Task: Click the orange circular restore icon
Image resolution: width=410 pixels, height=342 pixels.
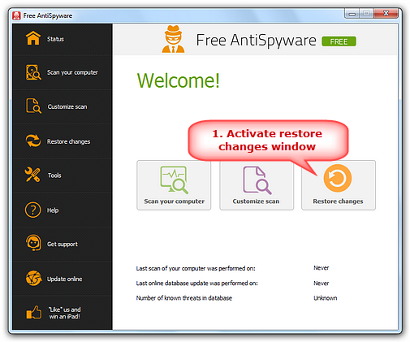Action: click(338, 178)
